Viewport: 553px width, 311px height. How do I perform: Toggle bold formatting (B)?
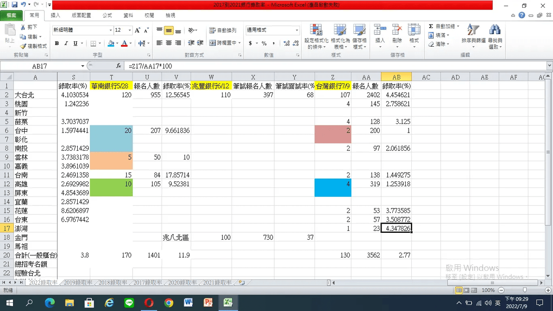[57, 43]
